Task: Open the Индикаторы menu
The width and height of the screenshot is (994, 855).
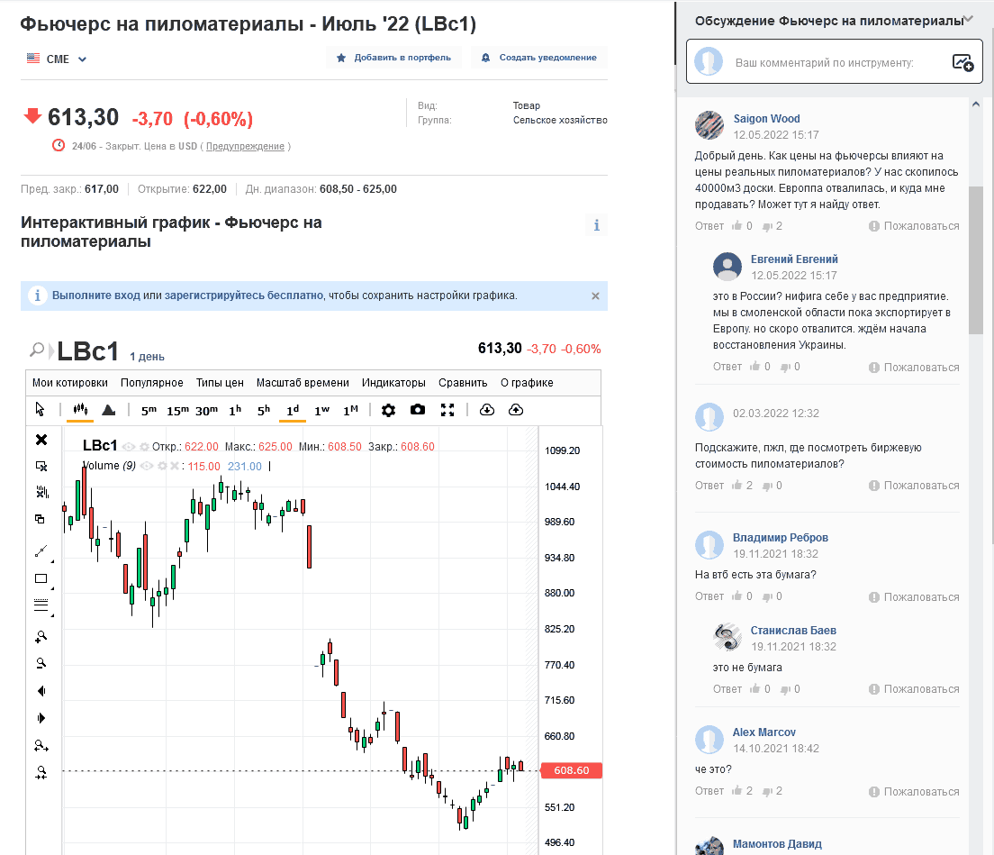Action: pyautogui.click(x=393, y=382)
